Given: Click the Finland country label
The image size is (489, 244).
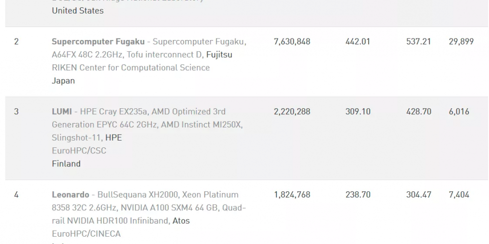Looking at the screenshot, I should click(x=66, y=164).
